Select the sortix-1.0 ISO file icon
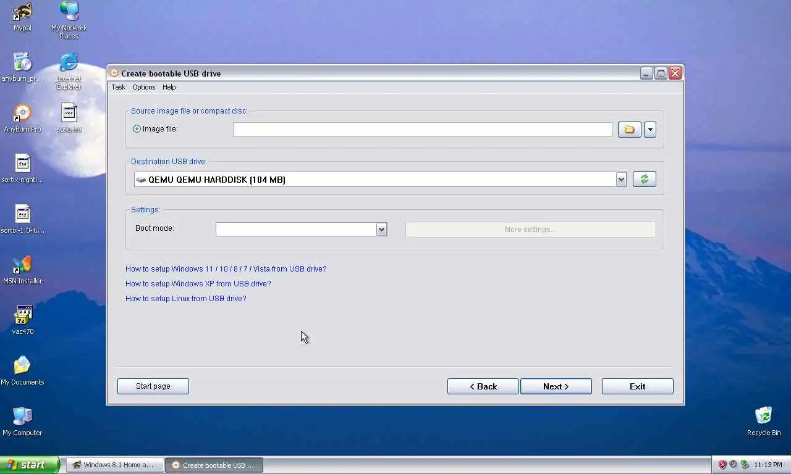The width and height of the screenshot is (791, 474). (x=23, y=219)
